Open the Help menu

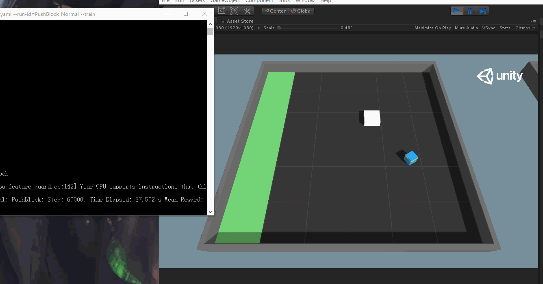coord(326,1)
